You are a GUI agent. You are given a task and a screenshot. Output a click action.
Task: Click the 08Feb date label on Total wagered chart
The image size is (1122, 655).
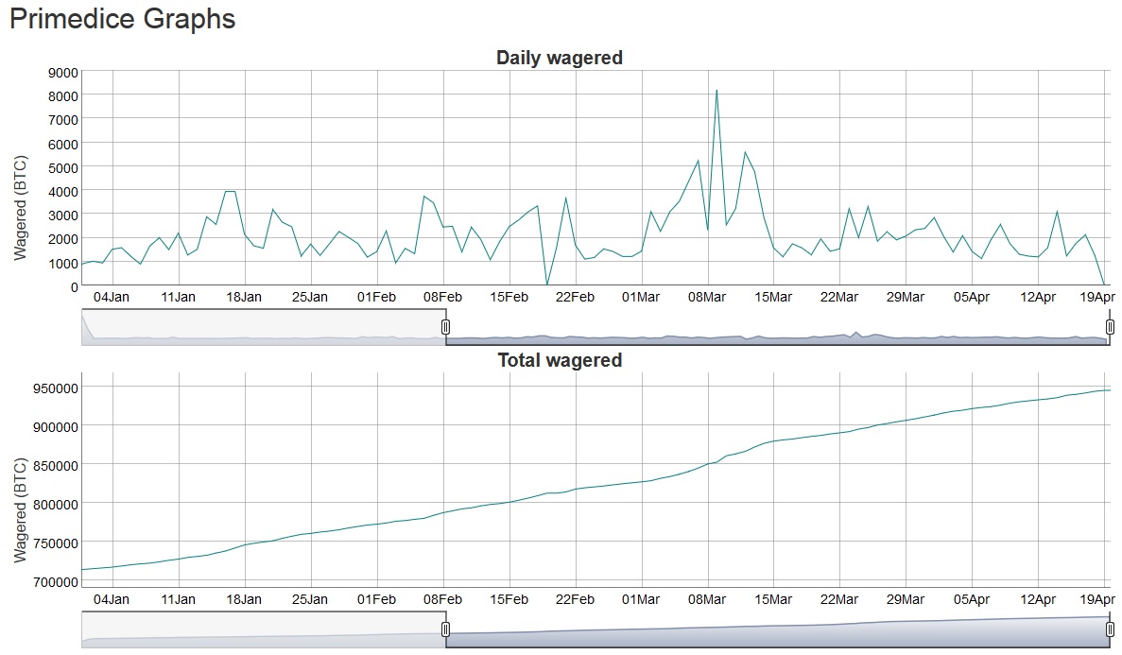[x=443, y=600]
